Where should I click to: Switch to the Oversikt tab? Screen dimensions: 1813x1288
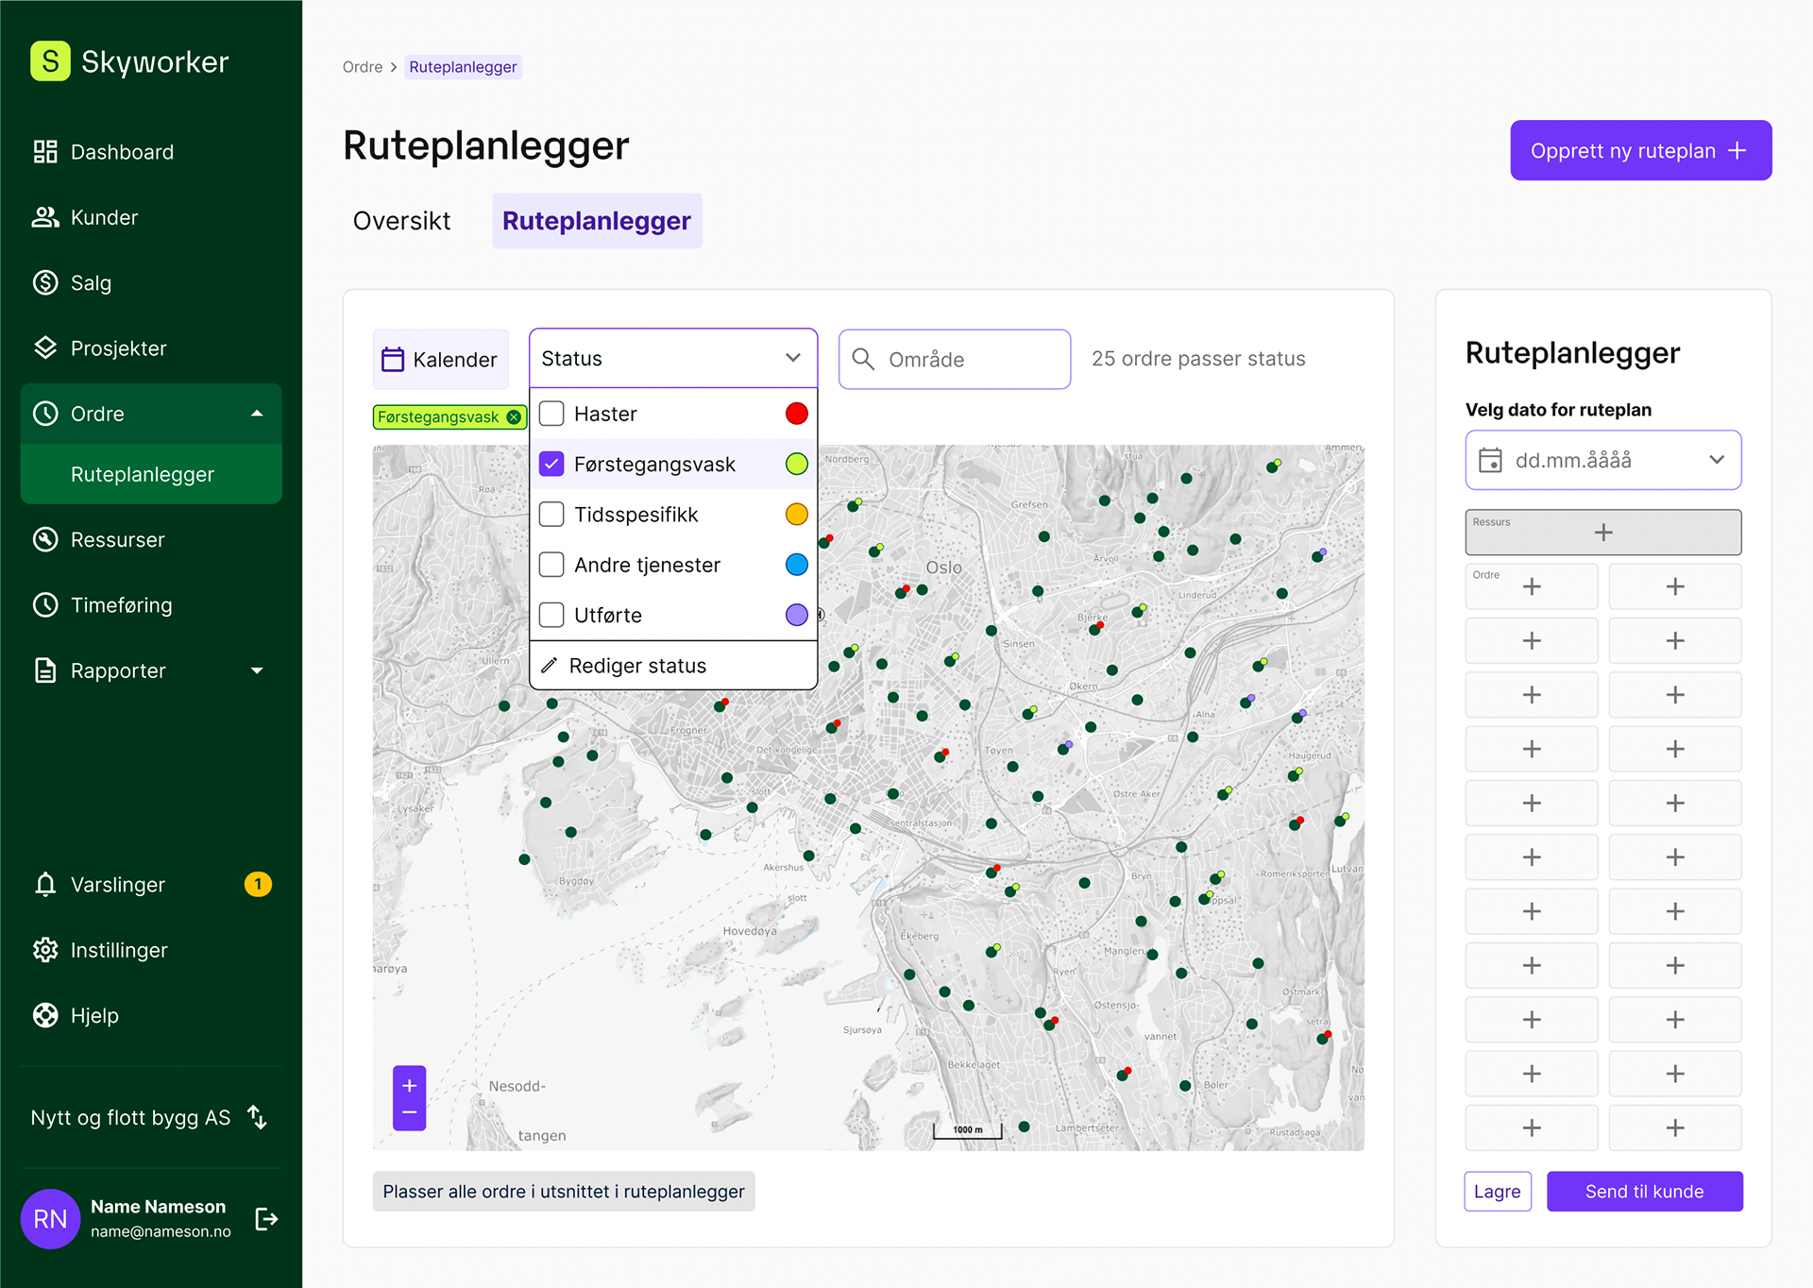pyautogui.click(x=401, y=221)
